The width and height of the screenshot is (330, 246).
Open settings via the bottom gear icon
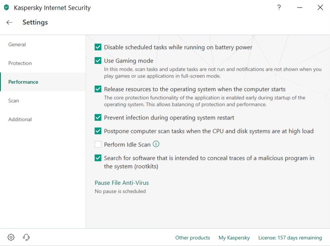click(x=11, y=237)
